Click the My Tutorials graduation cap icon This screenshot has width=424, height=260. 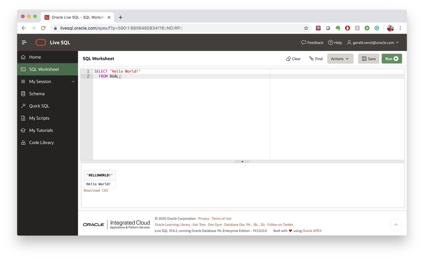23,130
